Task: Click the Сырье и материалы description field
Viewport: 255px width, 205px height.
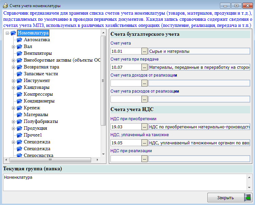Action: coord(199,51)
